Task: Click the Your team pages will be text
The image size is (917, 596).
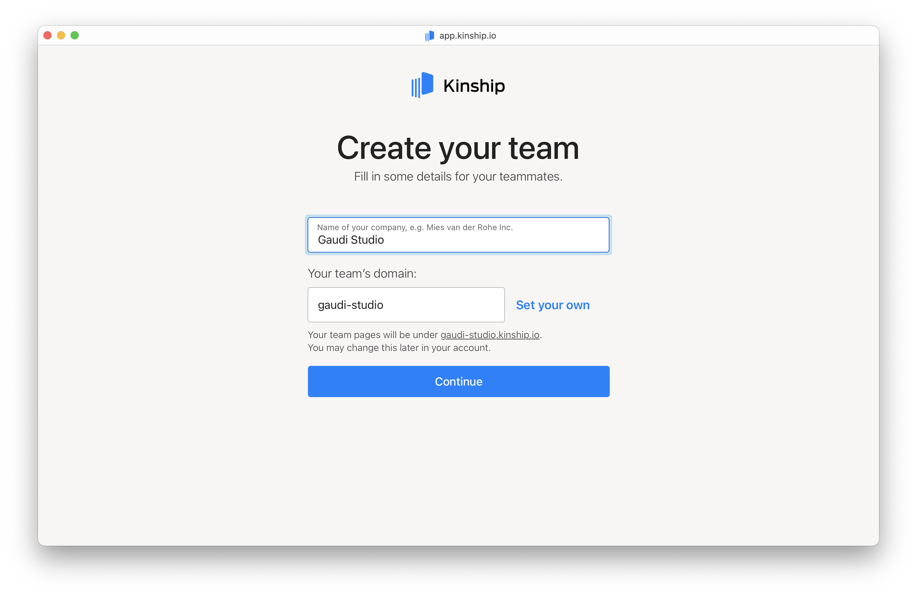Action: (x=373, y=335)
